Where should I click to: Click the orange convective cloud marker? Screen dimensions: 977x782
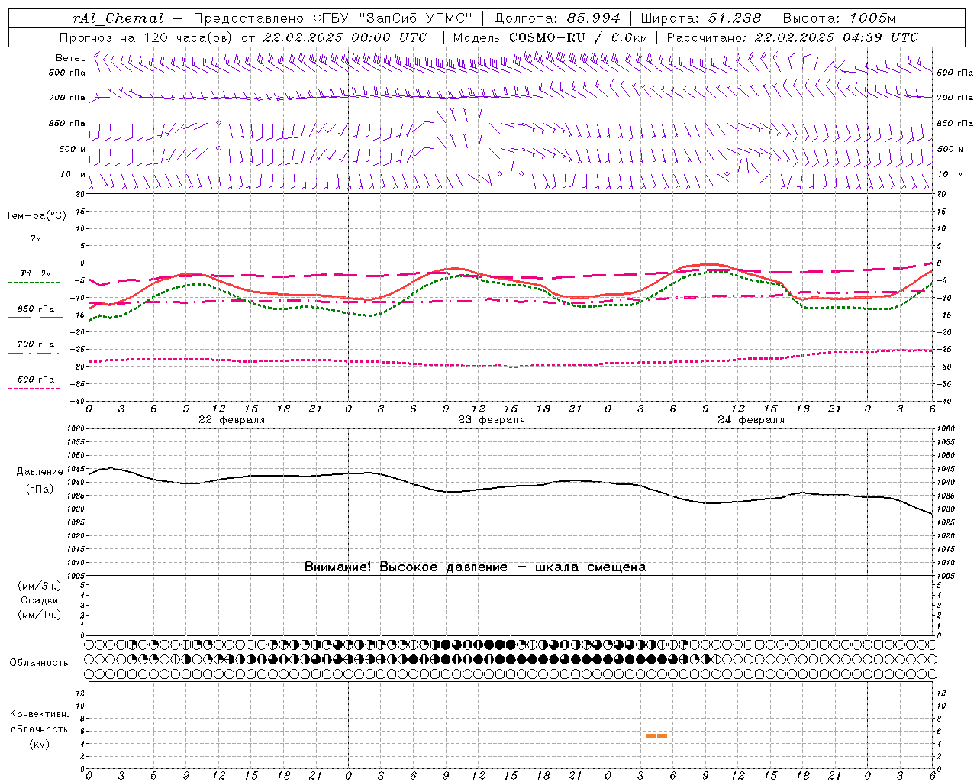pos(656,735)
